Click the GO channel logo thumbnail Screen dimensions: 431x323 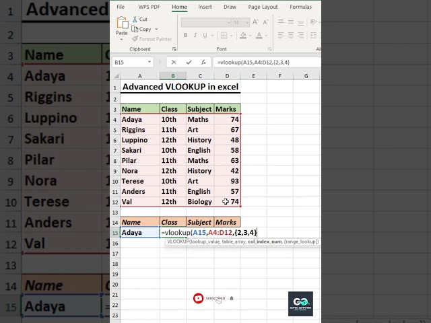[x=300, y=303]
